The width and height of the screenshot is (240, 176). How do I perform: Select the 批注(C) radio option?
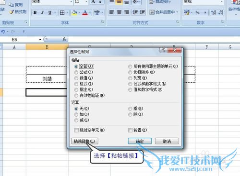[84, 89]
